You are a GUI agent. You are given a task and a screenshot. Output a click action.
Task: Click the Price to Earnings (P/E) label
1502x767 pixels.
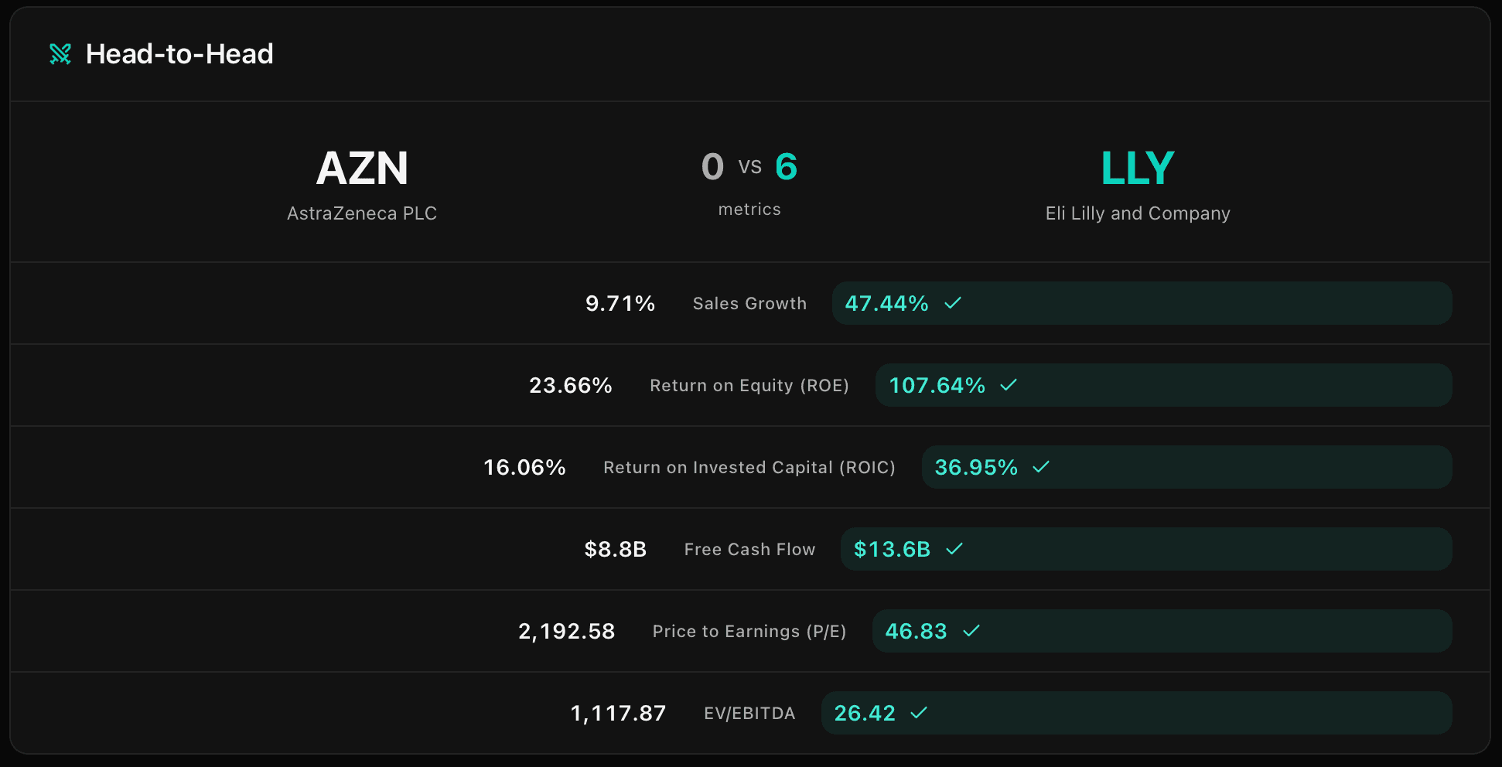(749, 632)
